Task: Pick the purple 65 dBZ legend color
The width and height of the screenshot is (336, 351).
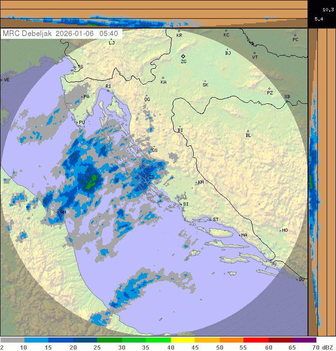Action: [x=304, y=340]
